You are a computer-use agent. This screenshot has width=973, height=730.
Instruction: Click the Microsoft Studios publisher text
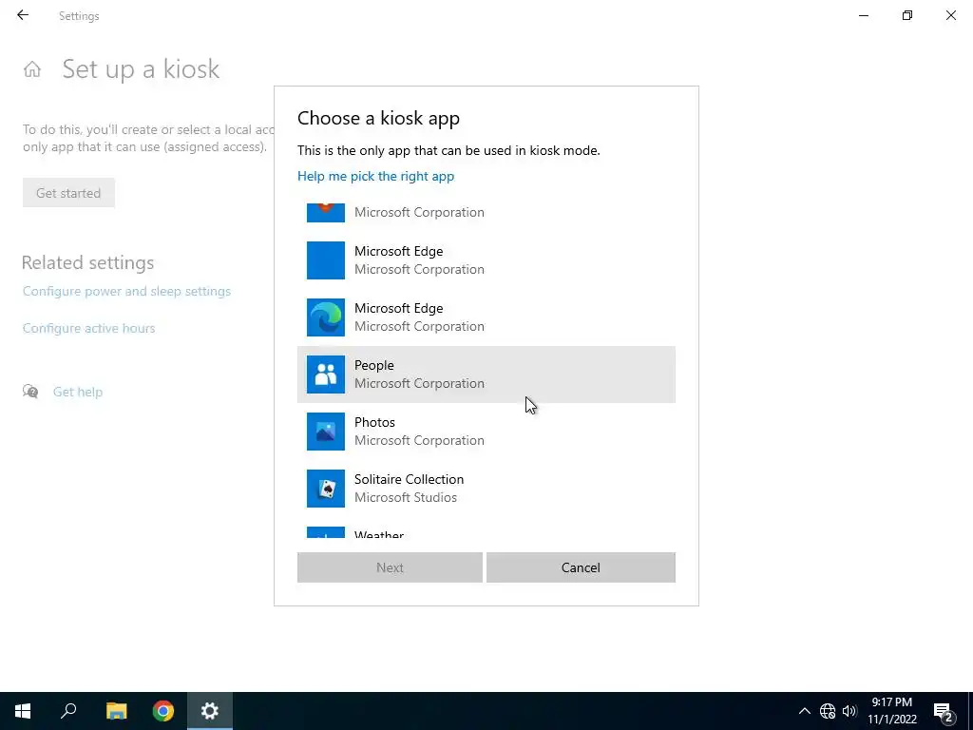click(x=405, y=497)
